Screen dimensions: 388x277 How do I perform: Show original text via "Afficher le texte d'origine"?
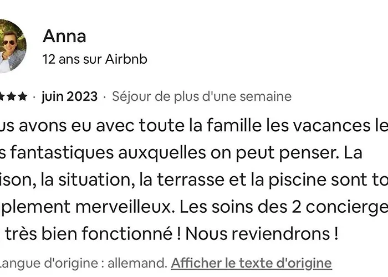click(251, 263)
